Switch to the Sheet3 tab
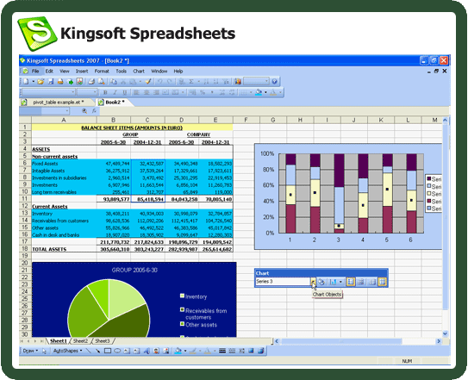The width and height of the screenshot is (468, 380). coord(103,341)
